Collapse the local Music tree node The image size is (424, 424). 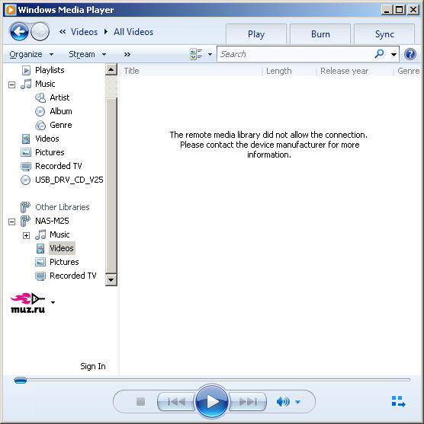(11, 84)
